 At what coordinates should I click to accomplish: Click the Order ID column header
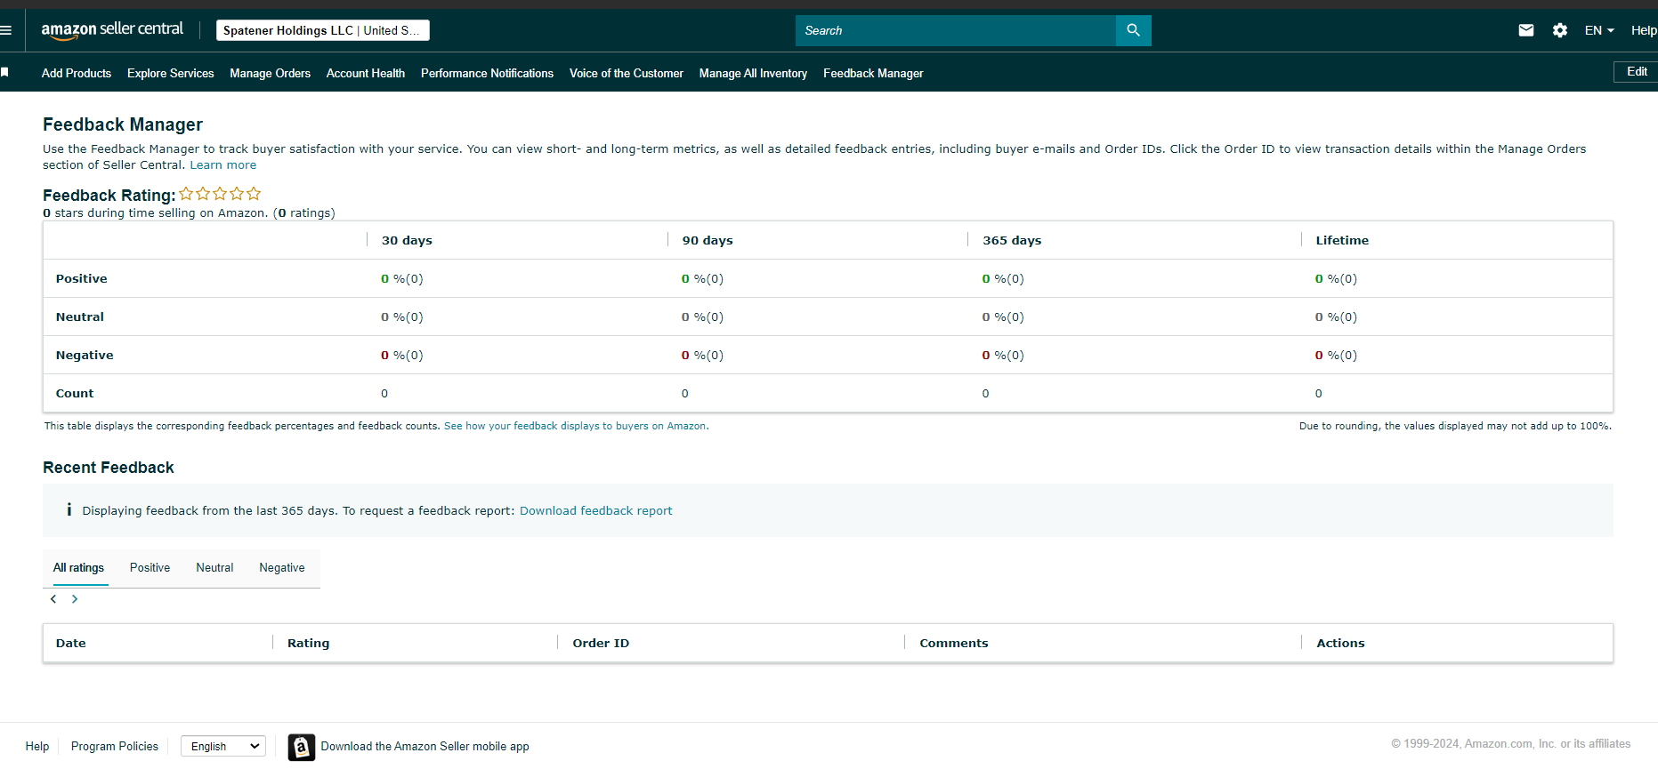tap(601, 643)
